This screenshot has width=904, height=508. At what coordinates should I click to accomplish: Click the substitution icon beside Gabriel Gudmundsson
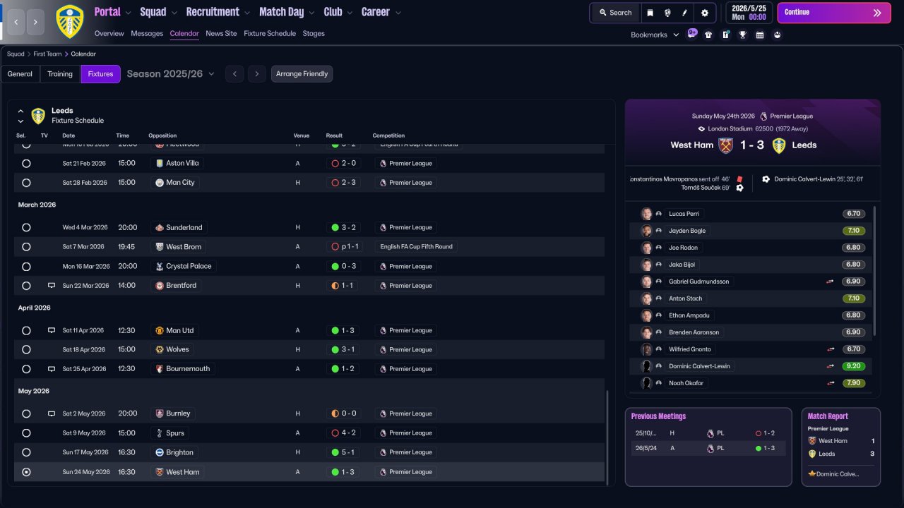(x=831, y=282)
